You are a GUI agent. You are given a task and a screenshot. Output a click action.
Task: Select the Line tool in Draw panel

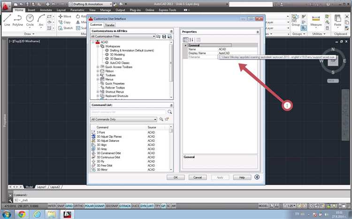(7, 20)
